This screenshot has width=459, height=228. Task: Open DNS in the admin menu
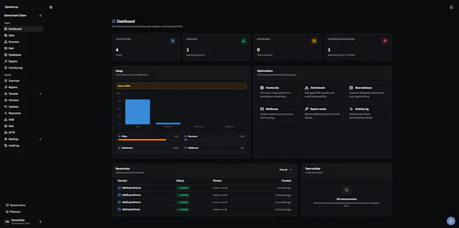23,120
